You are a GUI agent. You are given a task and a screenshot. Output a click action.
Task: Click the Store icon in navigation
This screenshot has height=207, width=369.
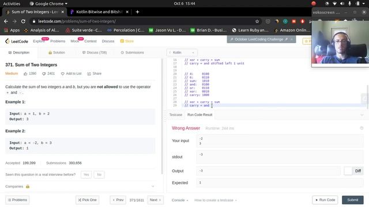tap(122, 41)
